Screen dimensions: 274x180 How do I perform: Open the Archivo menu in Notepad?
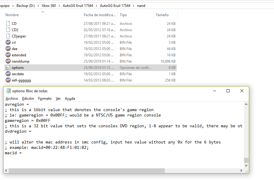pos(12,99)
